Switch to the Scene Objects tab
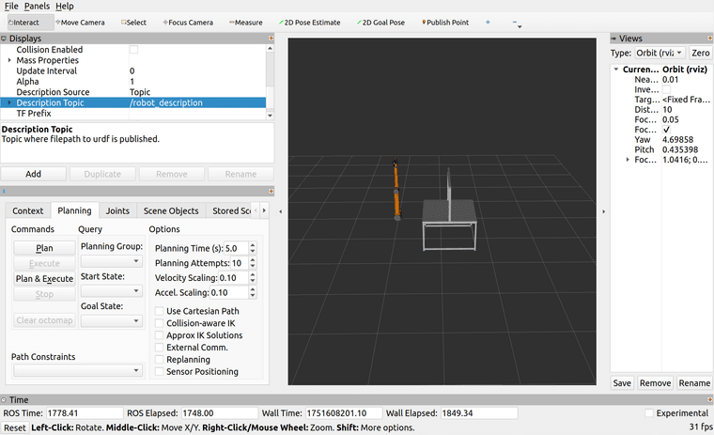714x435 pixels. pos(171,210)
